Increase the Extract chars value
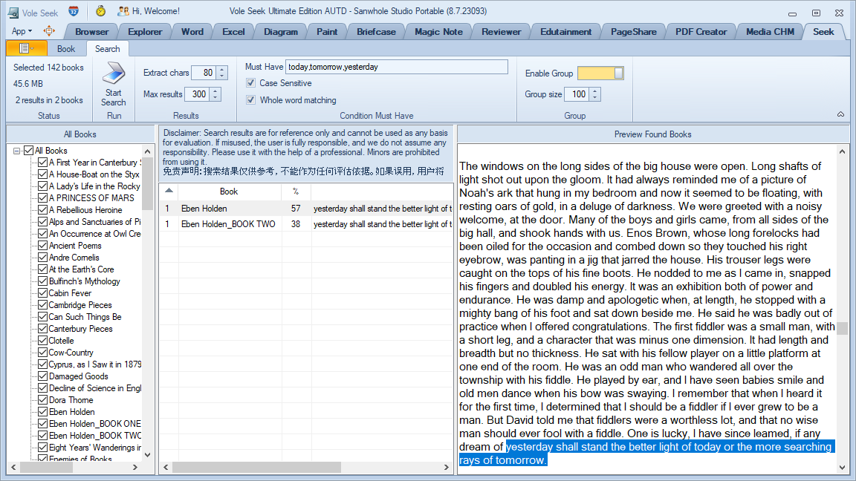Screen dimensions: 856x481 click(x=221, y=69)
